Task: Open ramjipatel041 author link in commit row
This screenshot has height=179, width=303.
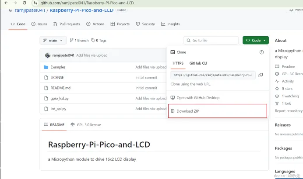Action: (x=63, y=55)
